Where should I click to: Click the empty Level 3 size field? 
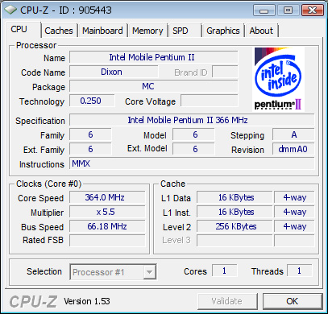(235, 240)
